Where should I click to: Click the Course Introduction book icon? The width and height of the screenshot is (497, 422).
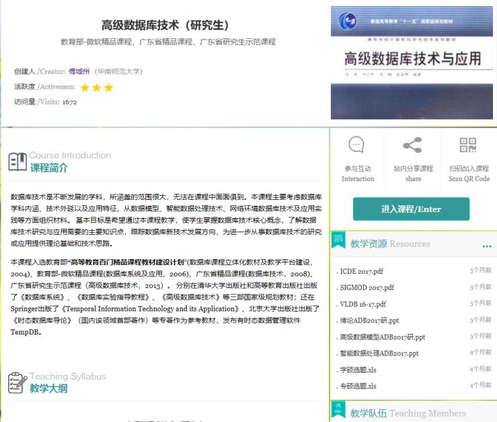coord(17,162)
